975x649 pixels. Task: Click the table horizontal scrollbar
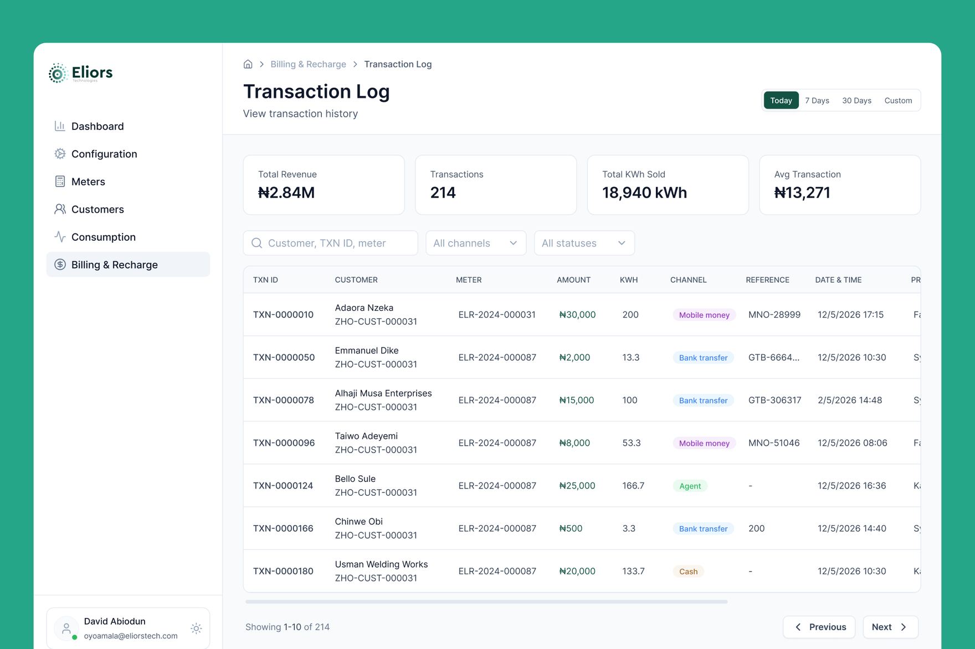pos(486,601)
